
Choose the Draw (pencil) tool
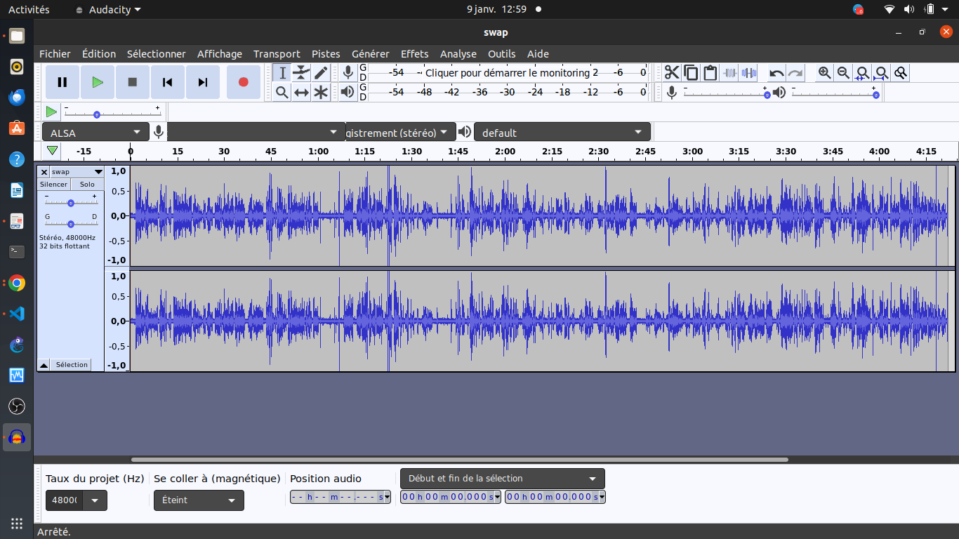321,73
